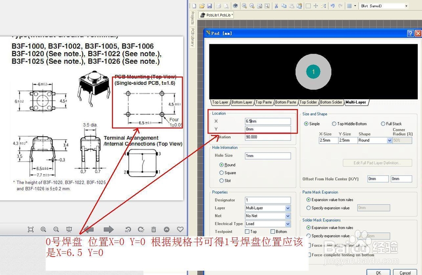Rotate image clockwise 90 degrees

coord(141,229)
